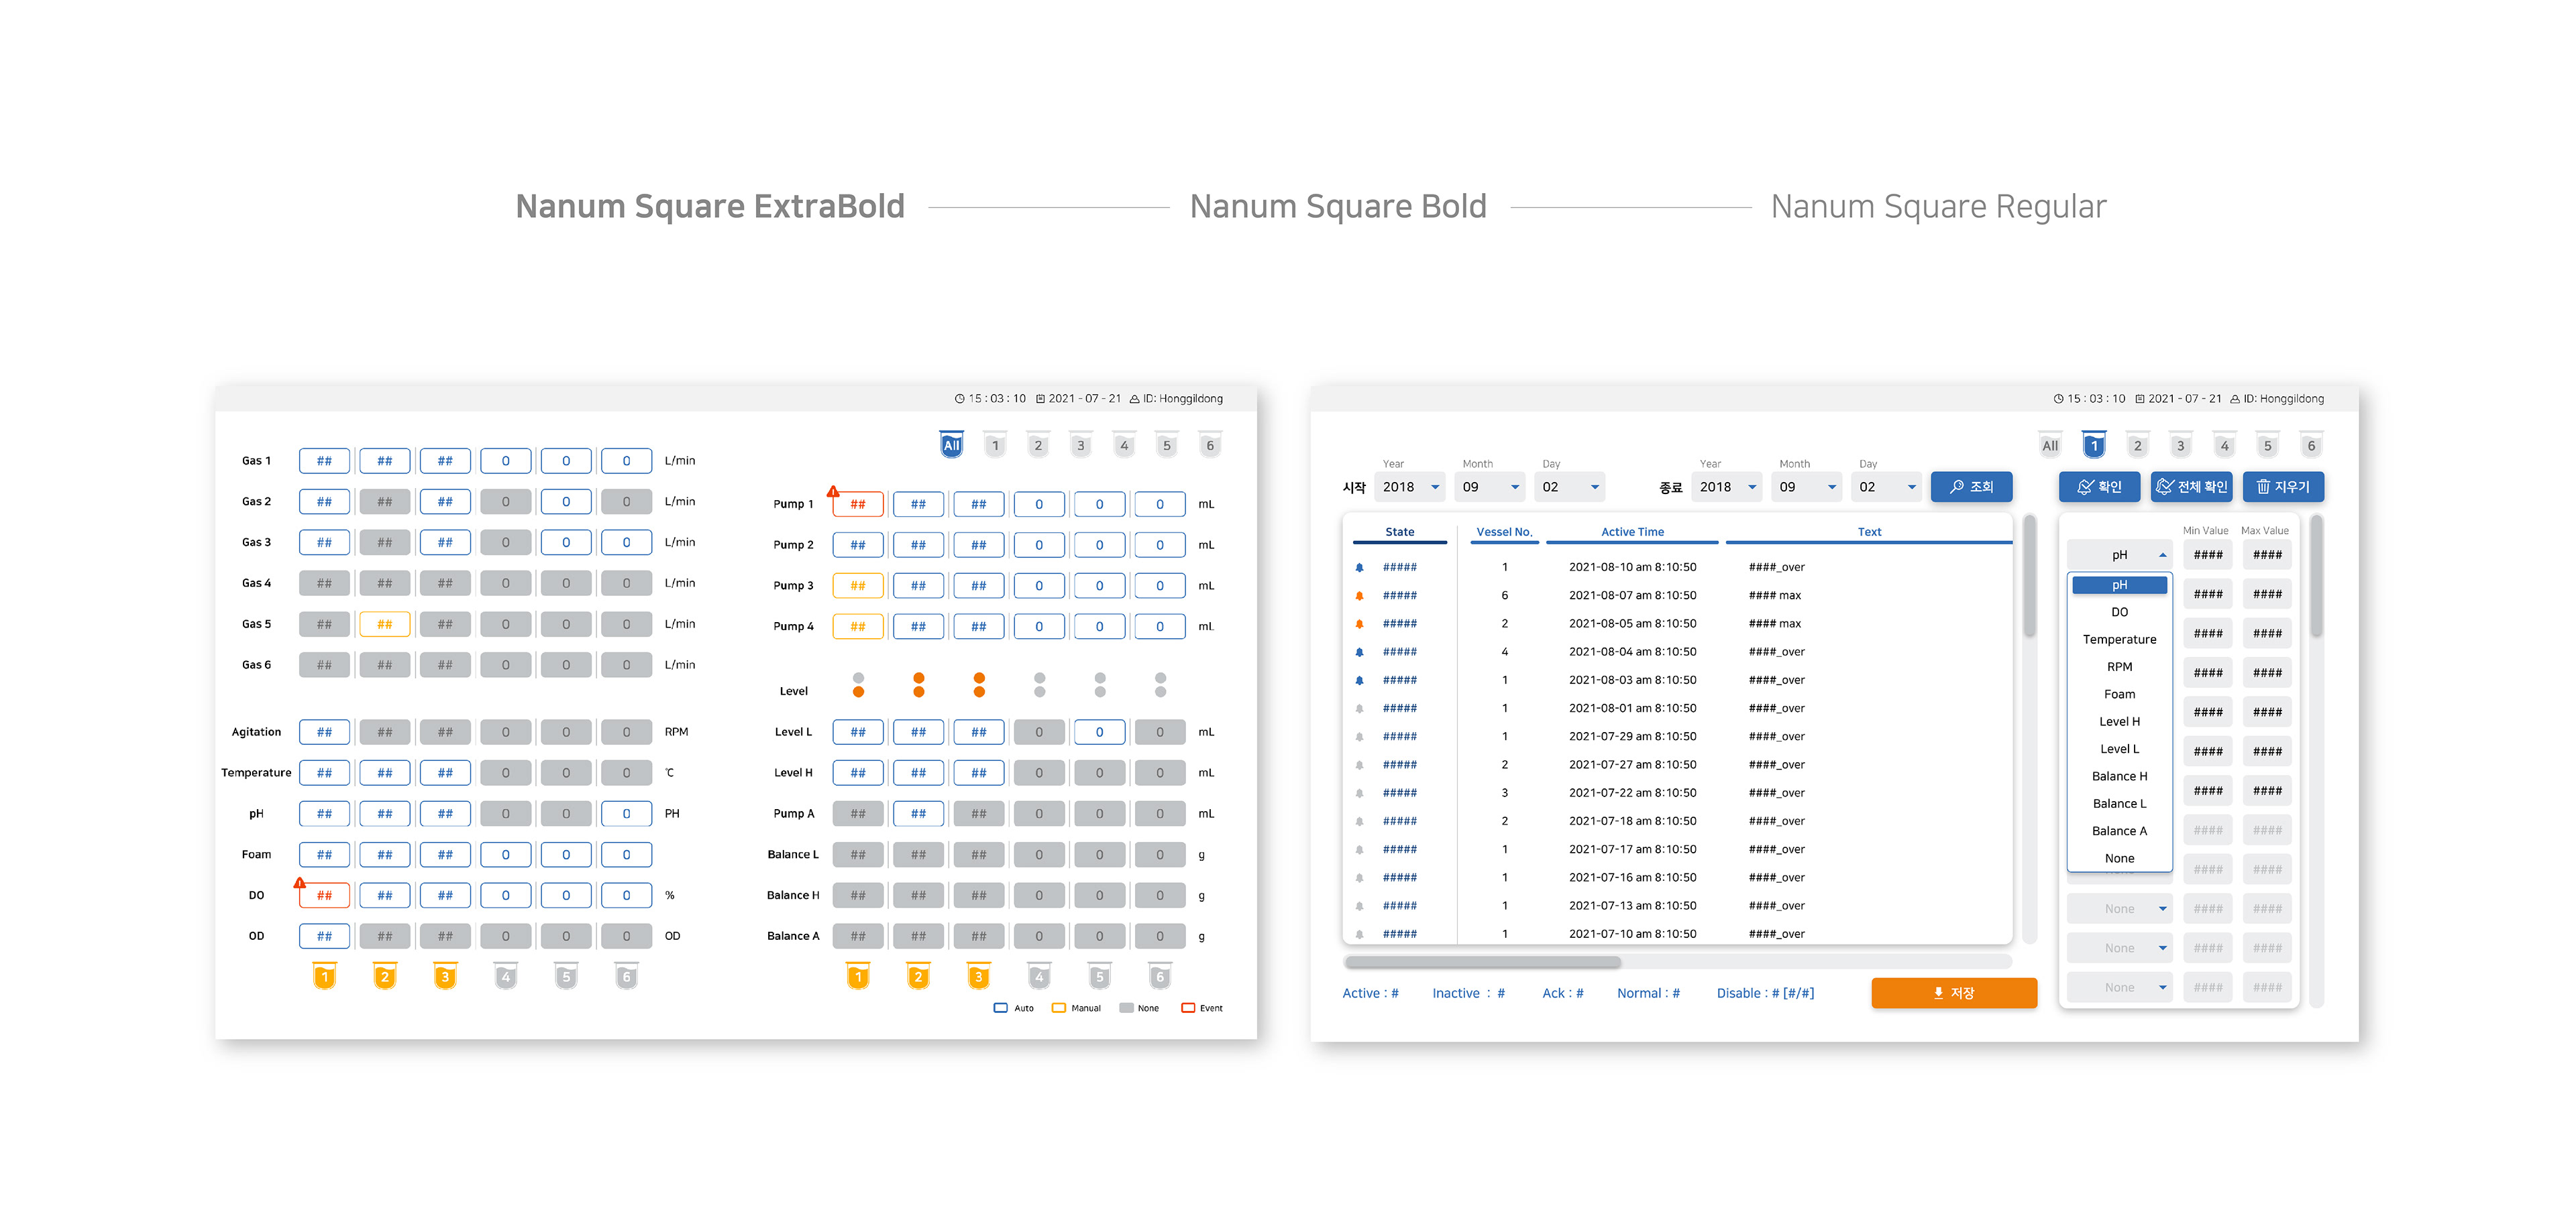The image size is (2576, 1206).
Task: Open the end Year 2018 dropdown
Action: [1727, 487]
